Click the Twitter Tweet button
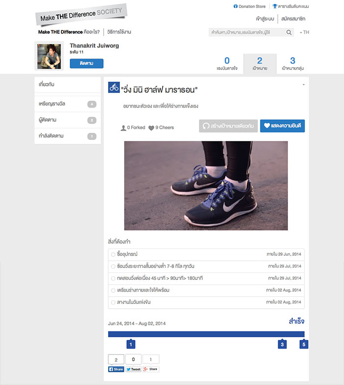Screen dimensions: 344x385 [x=134, y=369]
